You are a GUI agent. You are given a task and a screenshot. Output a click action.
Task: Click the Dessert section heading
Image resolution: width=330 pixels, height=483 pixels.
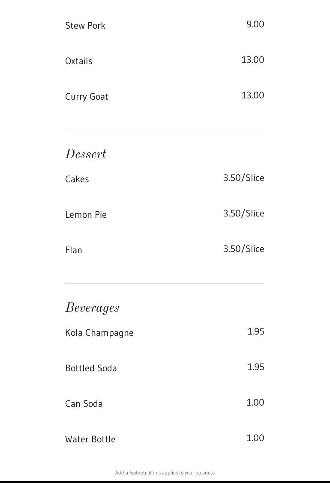[86, 154]
